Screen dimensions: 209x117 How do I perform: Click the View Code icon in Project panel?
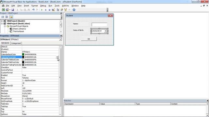(3, 17)
